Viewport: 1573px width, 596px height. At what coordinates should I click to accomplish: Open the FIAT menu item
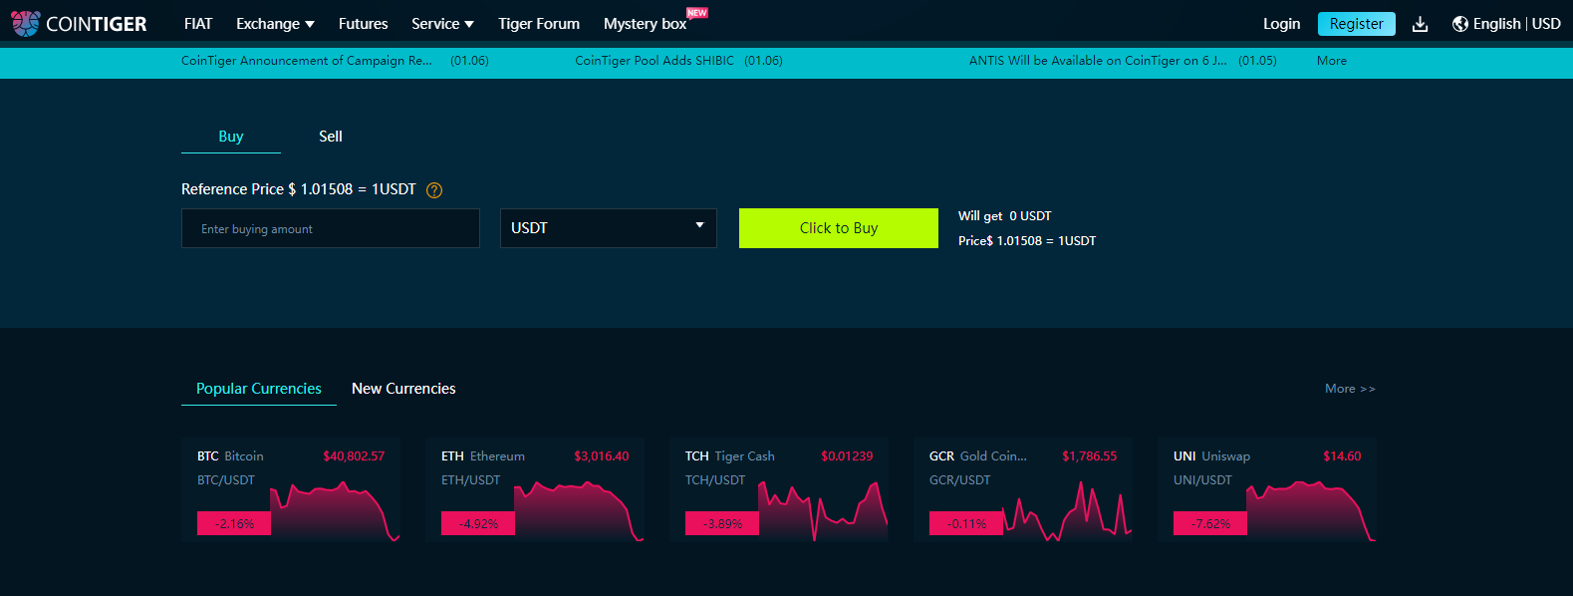click(x=198, y=24)
